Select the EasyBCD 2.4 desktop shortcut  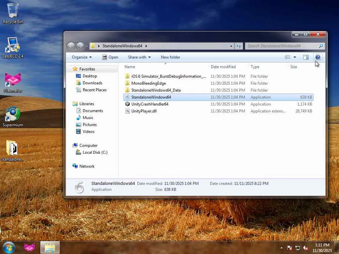click(x=13, y=48)
